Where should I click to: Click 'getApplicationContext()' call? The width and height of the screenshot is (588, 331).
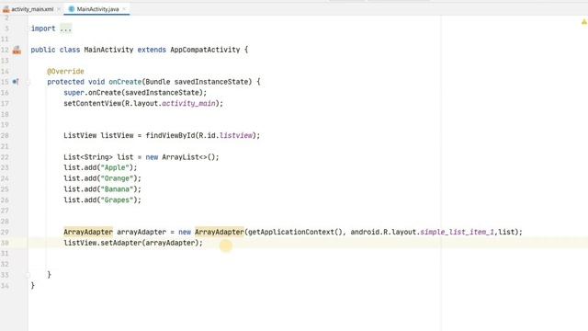pyautogui.click(x=296, y=232)
